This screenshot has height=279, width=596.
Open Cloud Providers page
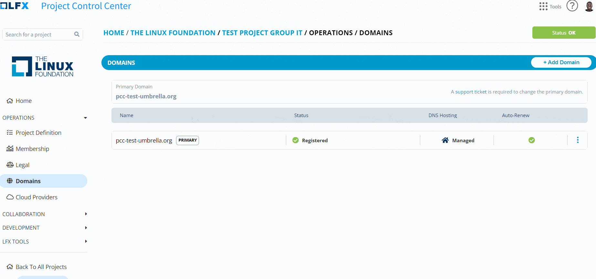pyautogui.click(x=37, y=197)
